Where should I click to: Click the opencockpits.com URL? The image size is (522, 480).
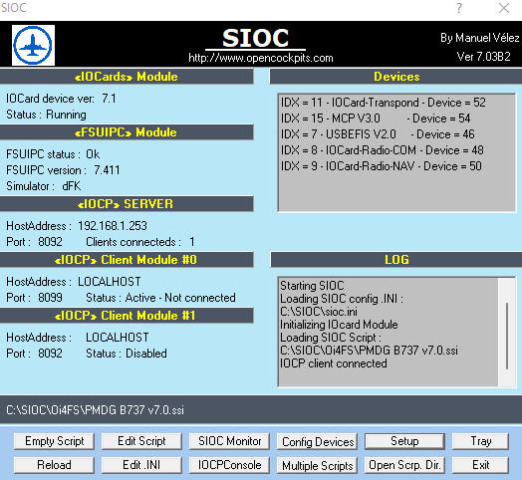pyautogui.click(x=261, y=58)
